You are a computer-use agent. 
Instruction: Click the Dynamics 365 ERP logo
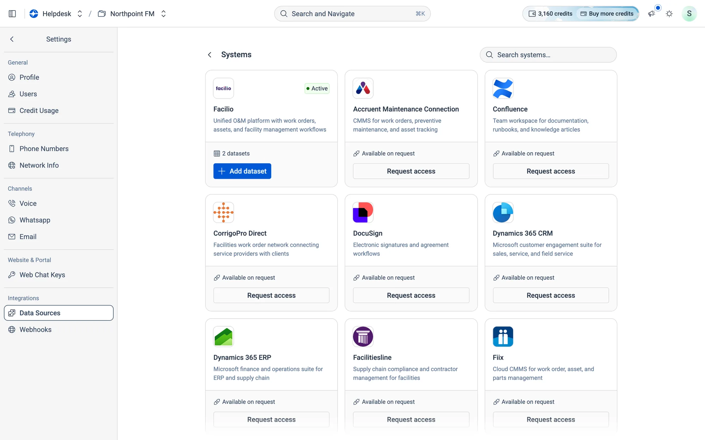[x=223, y=337]
